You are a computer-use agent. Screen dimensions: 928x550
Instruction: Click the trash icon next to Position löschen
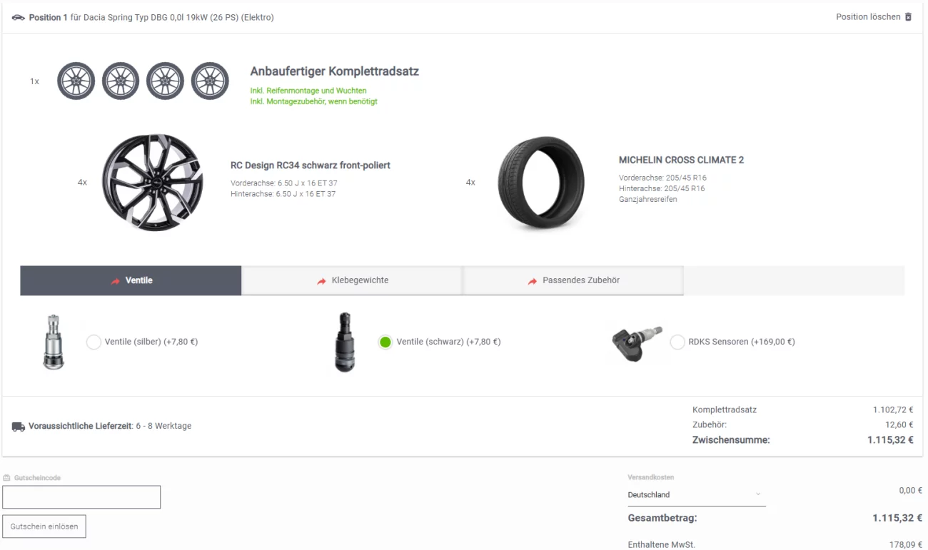point(908,16)
